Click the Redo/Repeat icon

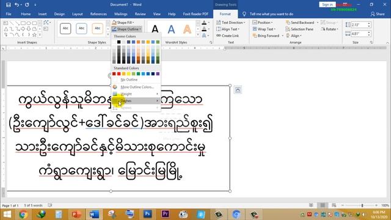tap(27, 4)
